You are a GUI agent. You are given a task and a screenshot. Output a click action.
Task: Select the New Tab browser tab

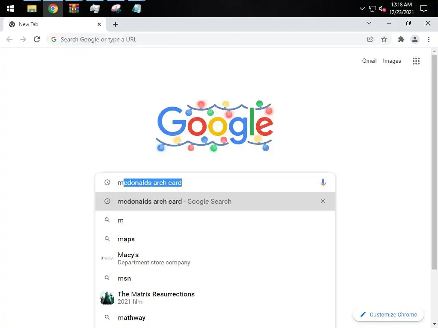pyautogui.click(x=54, y=24)
